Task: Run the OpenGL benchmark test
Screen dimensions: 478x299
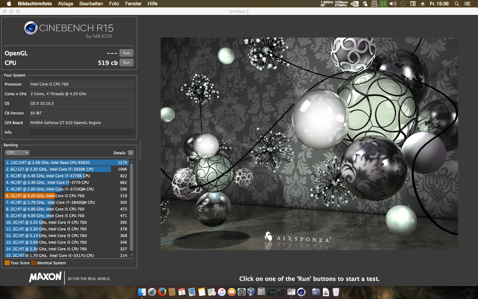Action: [x=126, y=53]
